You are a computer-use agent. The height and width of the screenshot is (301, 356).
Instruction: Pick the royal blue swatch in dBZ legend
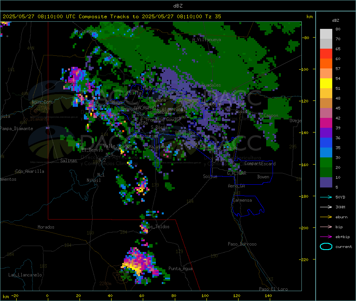coord(326,142)
